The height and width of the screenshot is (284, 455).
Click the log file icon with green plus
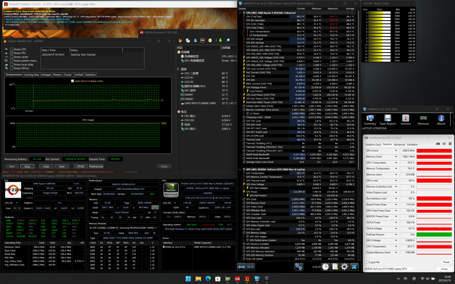[x=335, y=267]
